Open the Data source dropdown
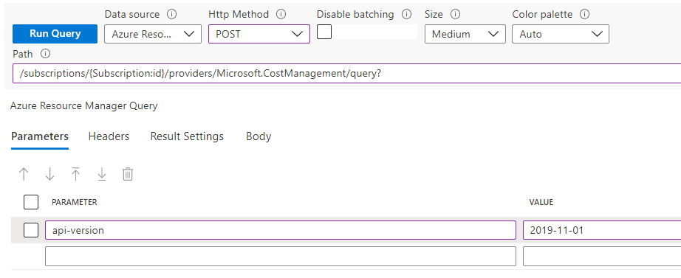 pos(153,34)
